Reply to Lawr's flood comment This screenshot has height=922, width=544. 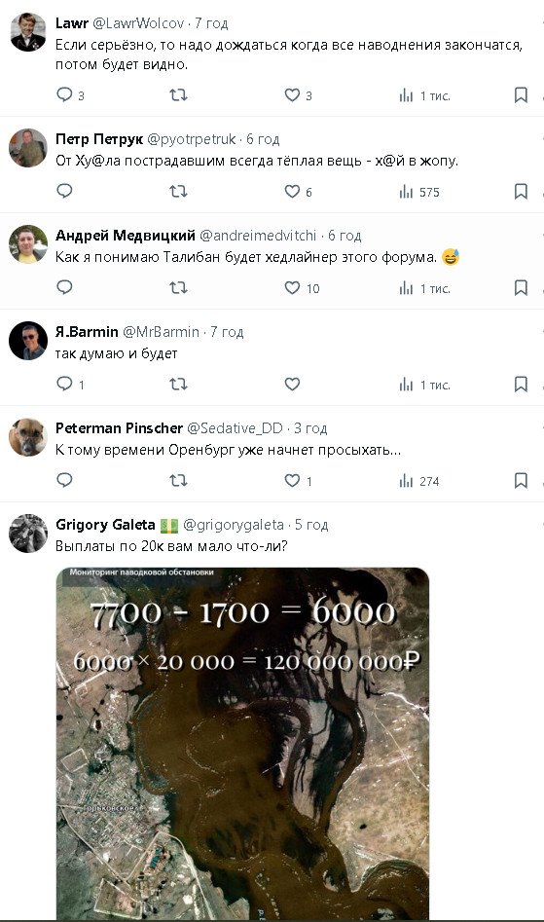(64, 94)
